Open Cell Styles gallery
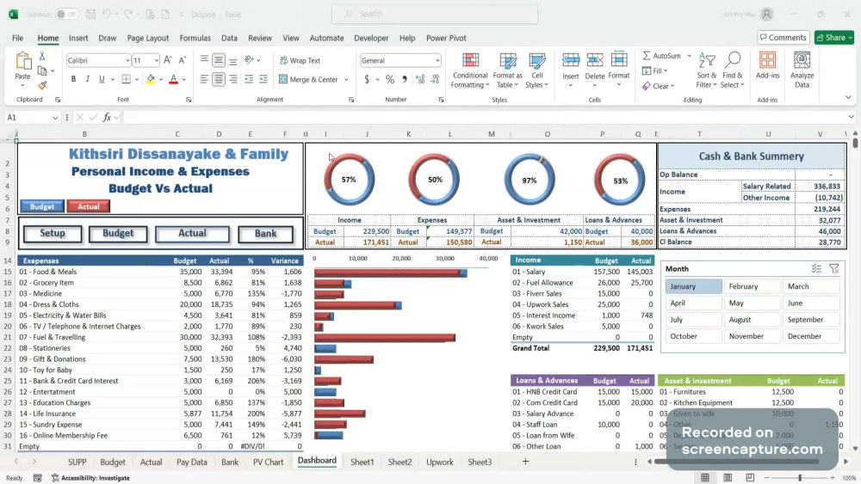Image resolution: width=861 pixels, height=484 pixels. pos(536,70)
